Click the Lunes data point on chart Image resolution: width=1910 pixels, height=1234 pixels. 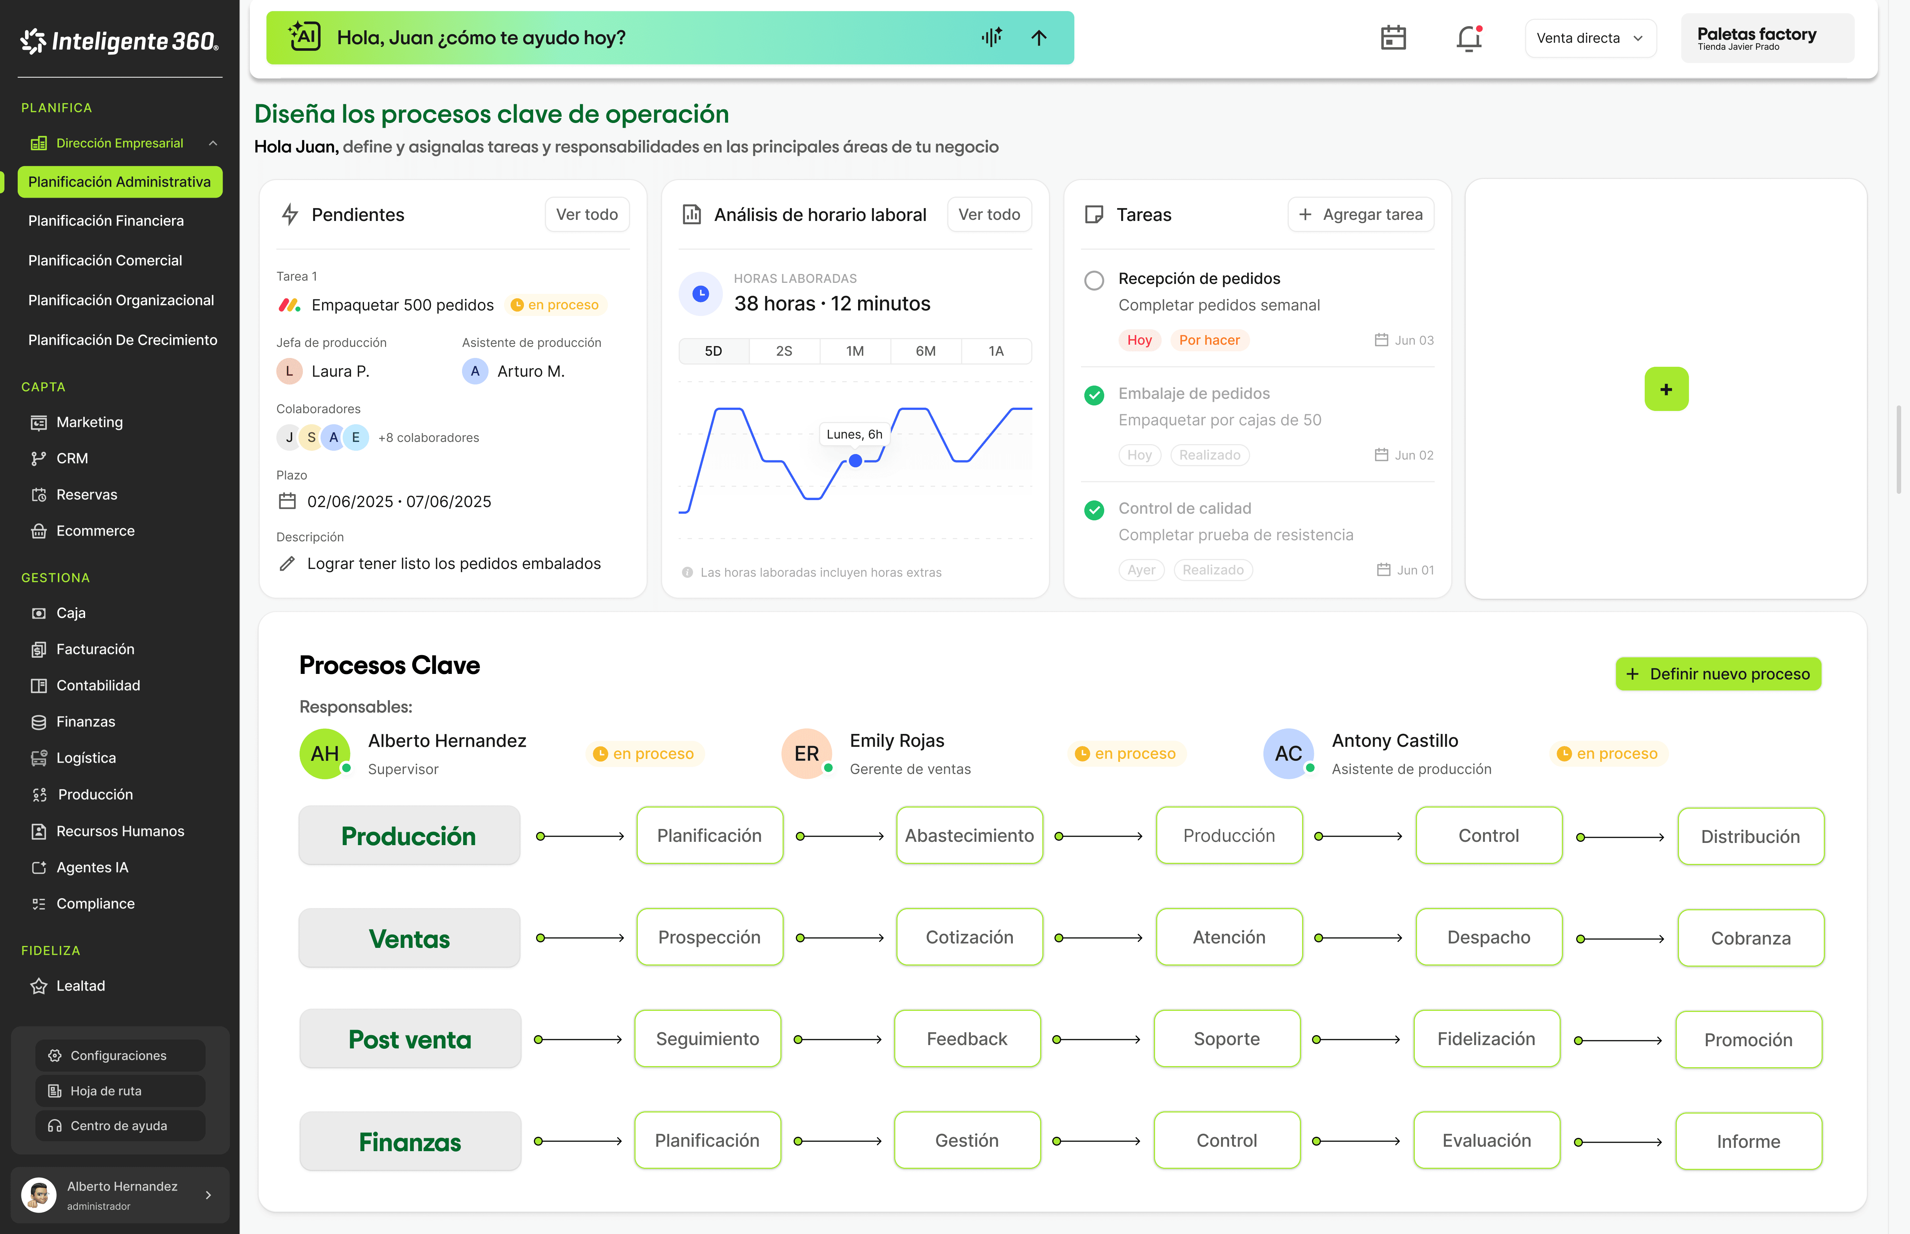[855, 461]
